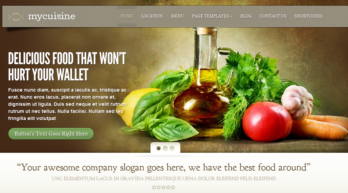Click the mycuisine site title text
The width and height of the screenshot is (348, 193).
pos(52,17)
